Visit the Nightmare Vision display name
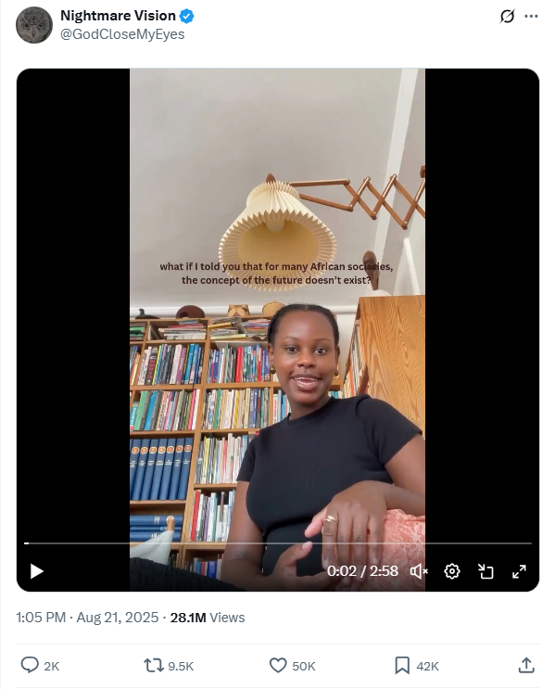The image size is (555, 689). (x=118, y=16)
